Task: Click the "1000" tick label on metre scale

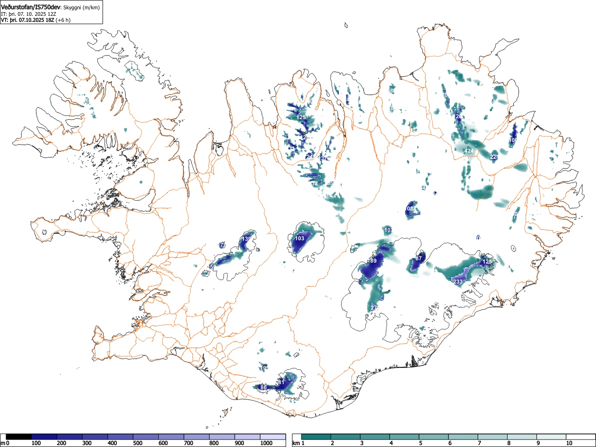Action: tap(267, 444)
